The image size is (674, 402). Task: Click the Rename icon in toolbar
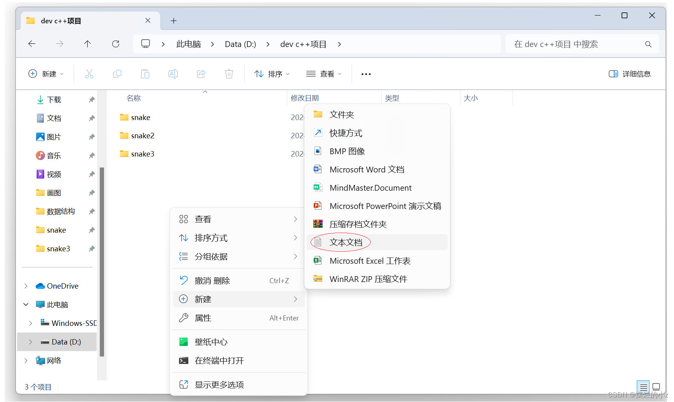click(x=173, y=74)
